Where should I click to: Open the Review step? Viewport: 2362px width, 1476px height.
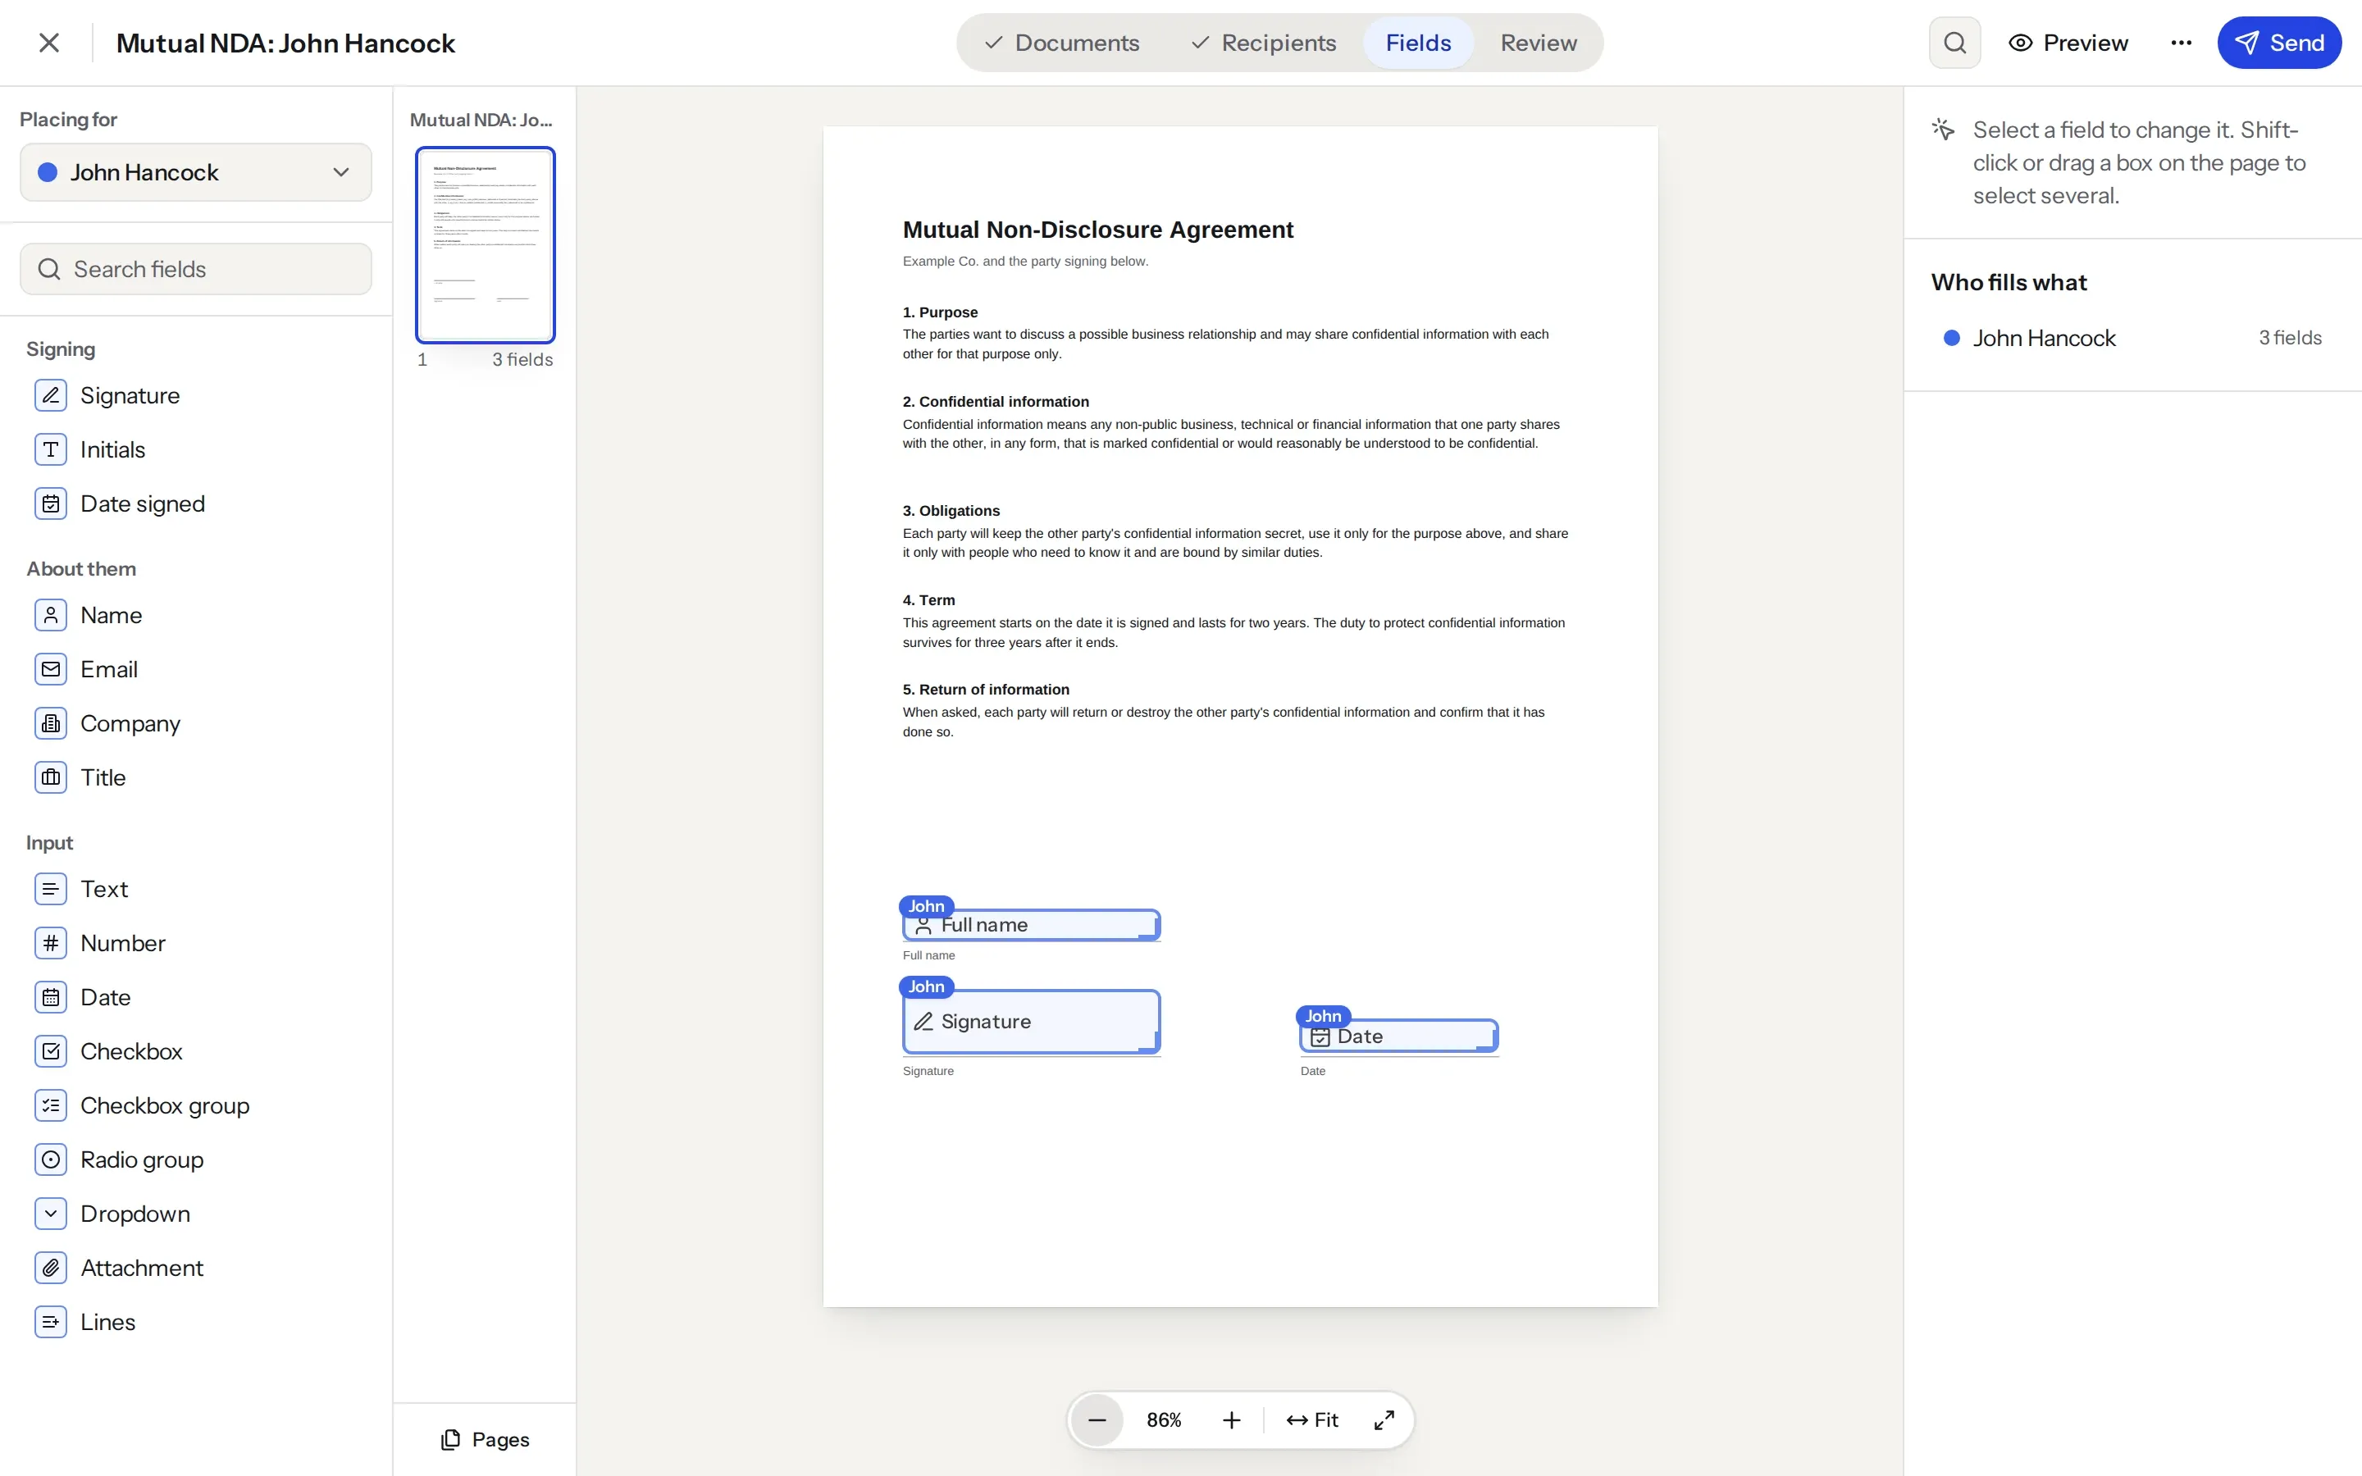click(x=1539, y=43)
